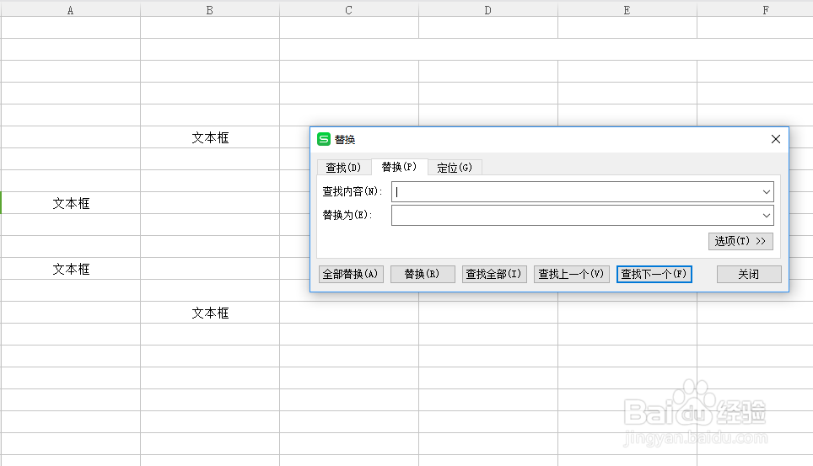Click the 查找全部(I) button

[x=495, y=274]
